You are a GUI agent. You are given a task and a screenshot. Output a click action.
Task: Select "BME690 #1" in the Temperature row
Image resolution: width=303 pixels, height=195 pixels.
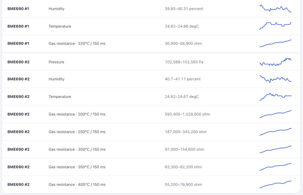point(18,26)
